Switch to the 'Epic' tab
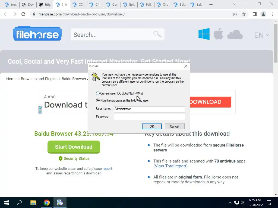Screen dimensions: 278x208 pos(129,5)
